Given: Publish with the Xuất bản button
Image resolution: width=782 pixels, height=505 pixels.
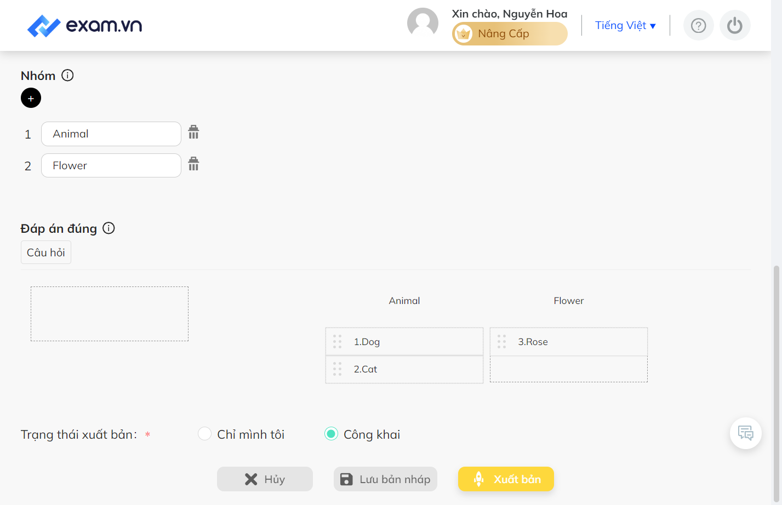Looking at the screenshot, I should [506, 479].
